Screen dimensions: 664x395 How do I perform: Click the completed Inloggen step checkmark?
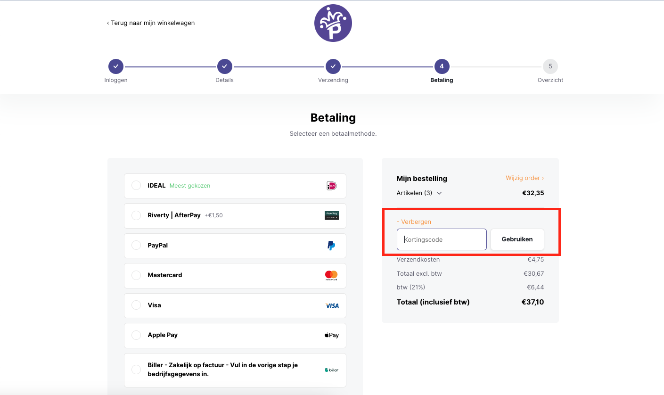(116, 66)
